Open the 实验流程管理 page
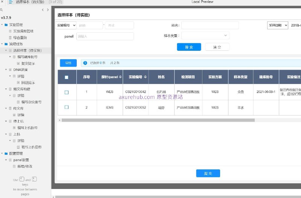Viewport: 301px width, 198px height. coord(23,31)
